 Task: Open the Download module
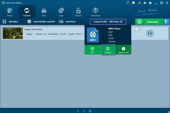click(x=95, y=12)
